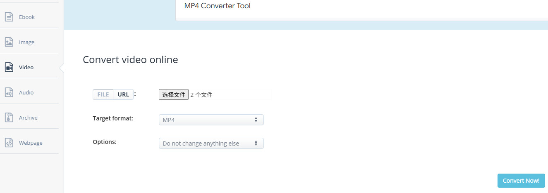Click the Audio speaker file icon
Viewport: 548px width, 193px height.
point(9,92)
